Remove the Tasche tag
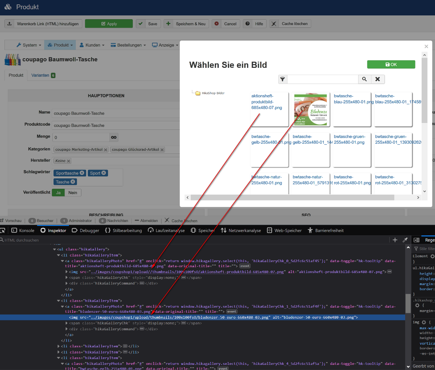435x370 pixels. pos(73,182)
